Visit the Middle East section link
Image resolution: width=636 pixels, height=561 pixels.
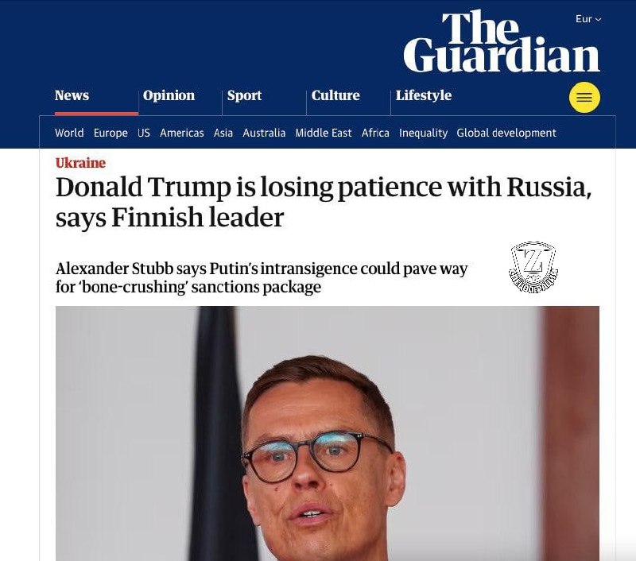(x=324, y=133)
